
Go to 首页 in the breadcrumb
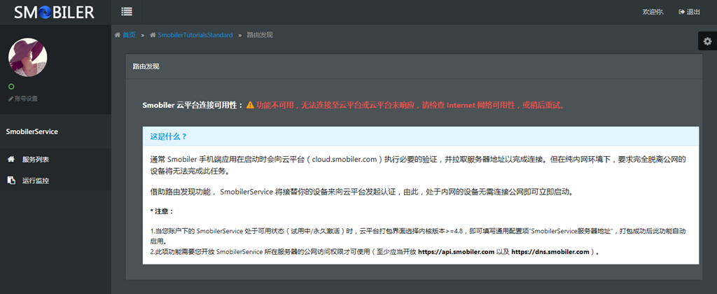coord(129,35)
